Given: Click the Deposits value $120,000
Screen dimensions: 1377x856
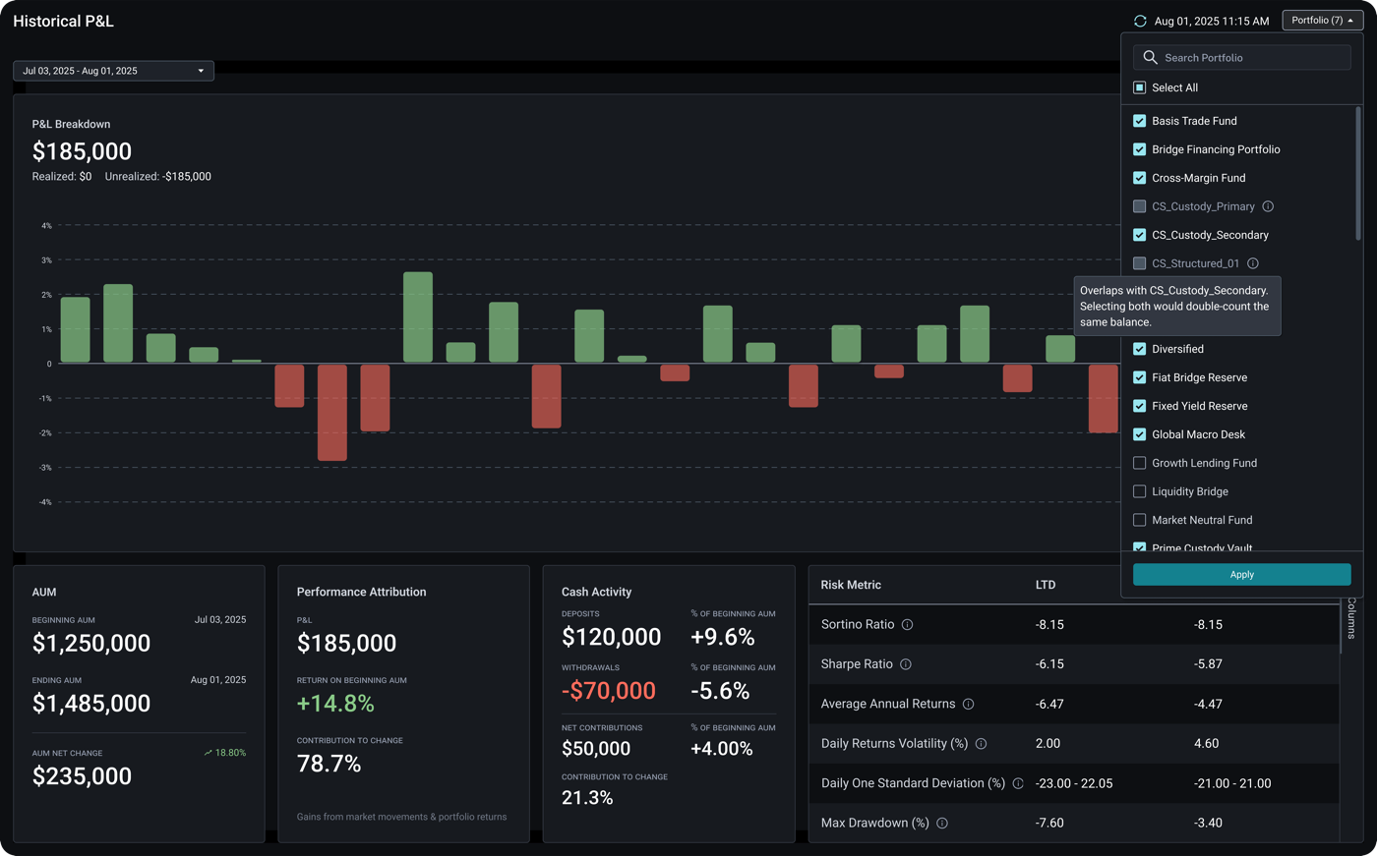Looking at the screenshot, I should (611, 638).
